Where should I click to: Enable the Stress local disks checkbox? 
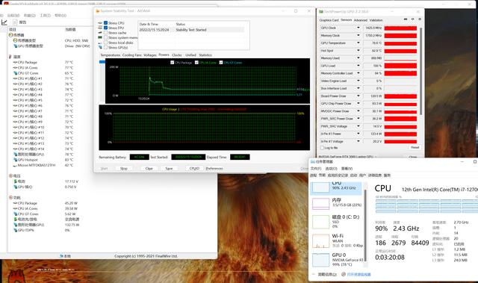point(106,43)
